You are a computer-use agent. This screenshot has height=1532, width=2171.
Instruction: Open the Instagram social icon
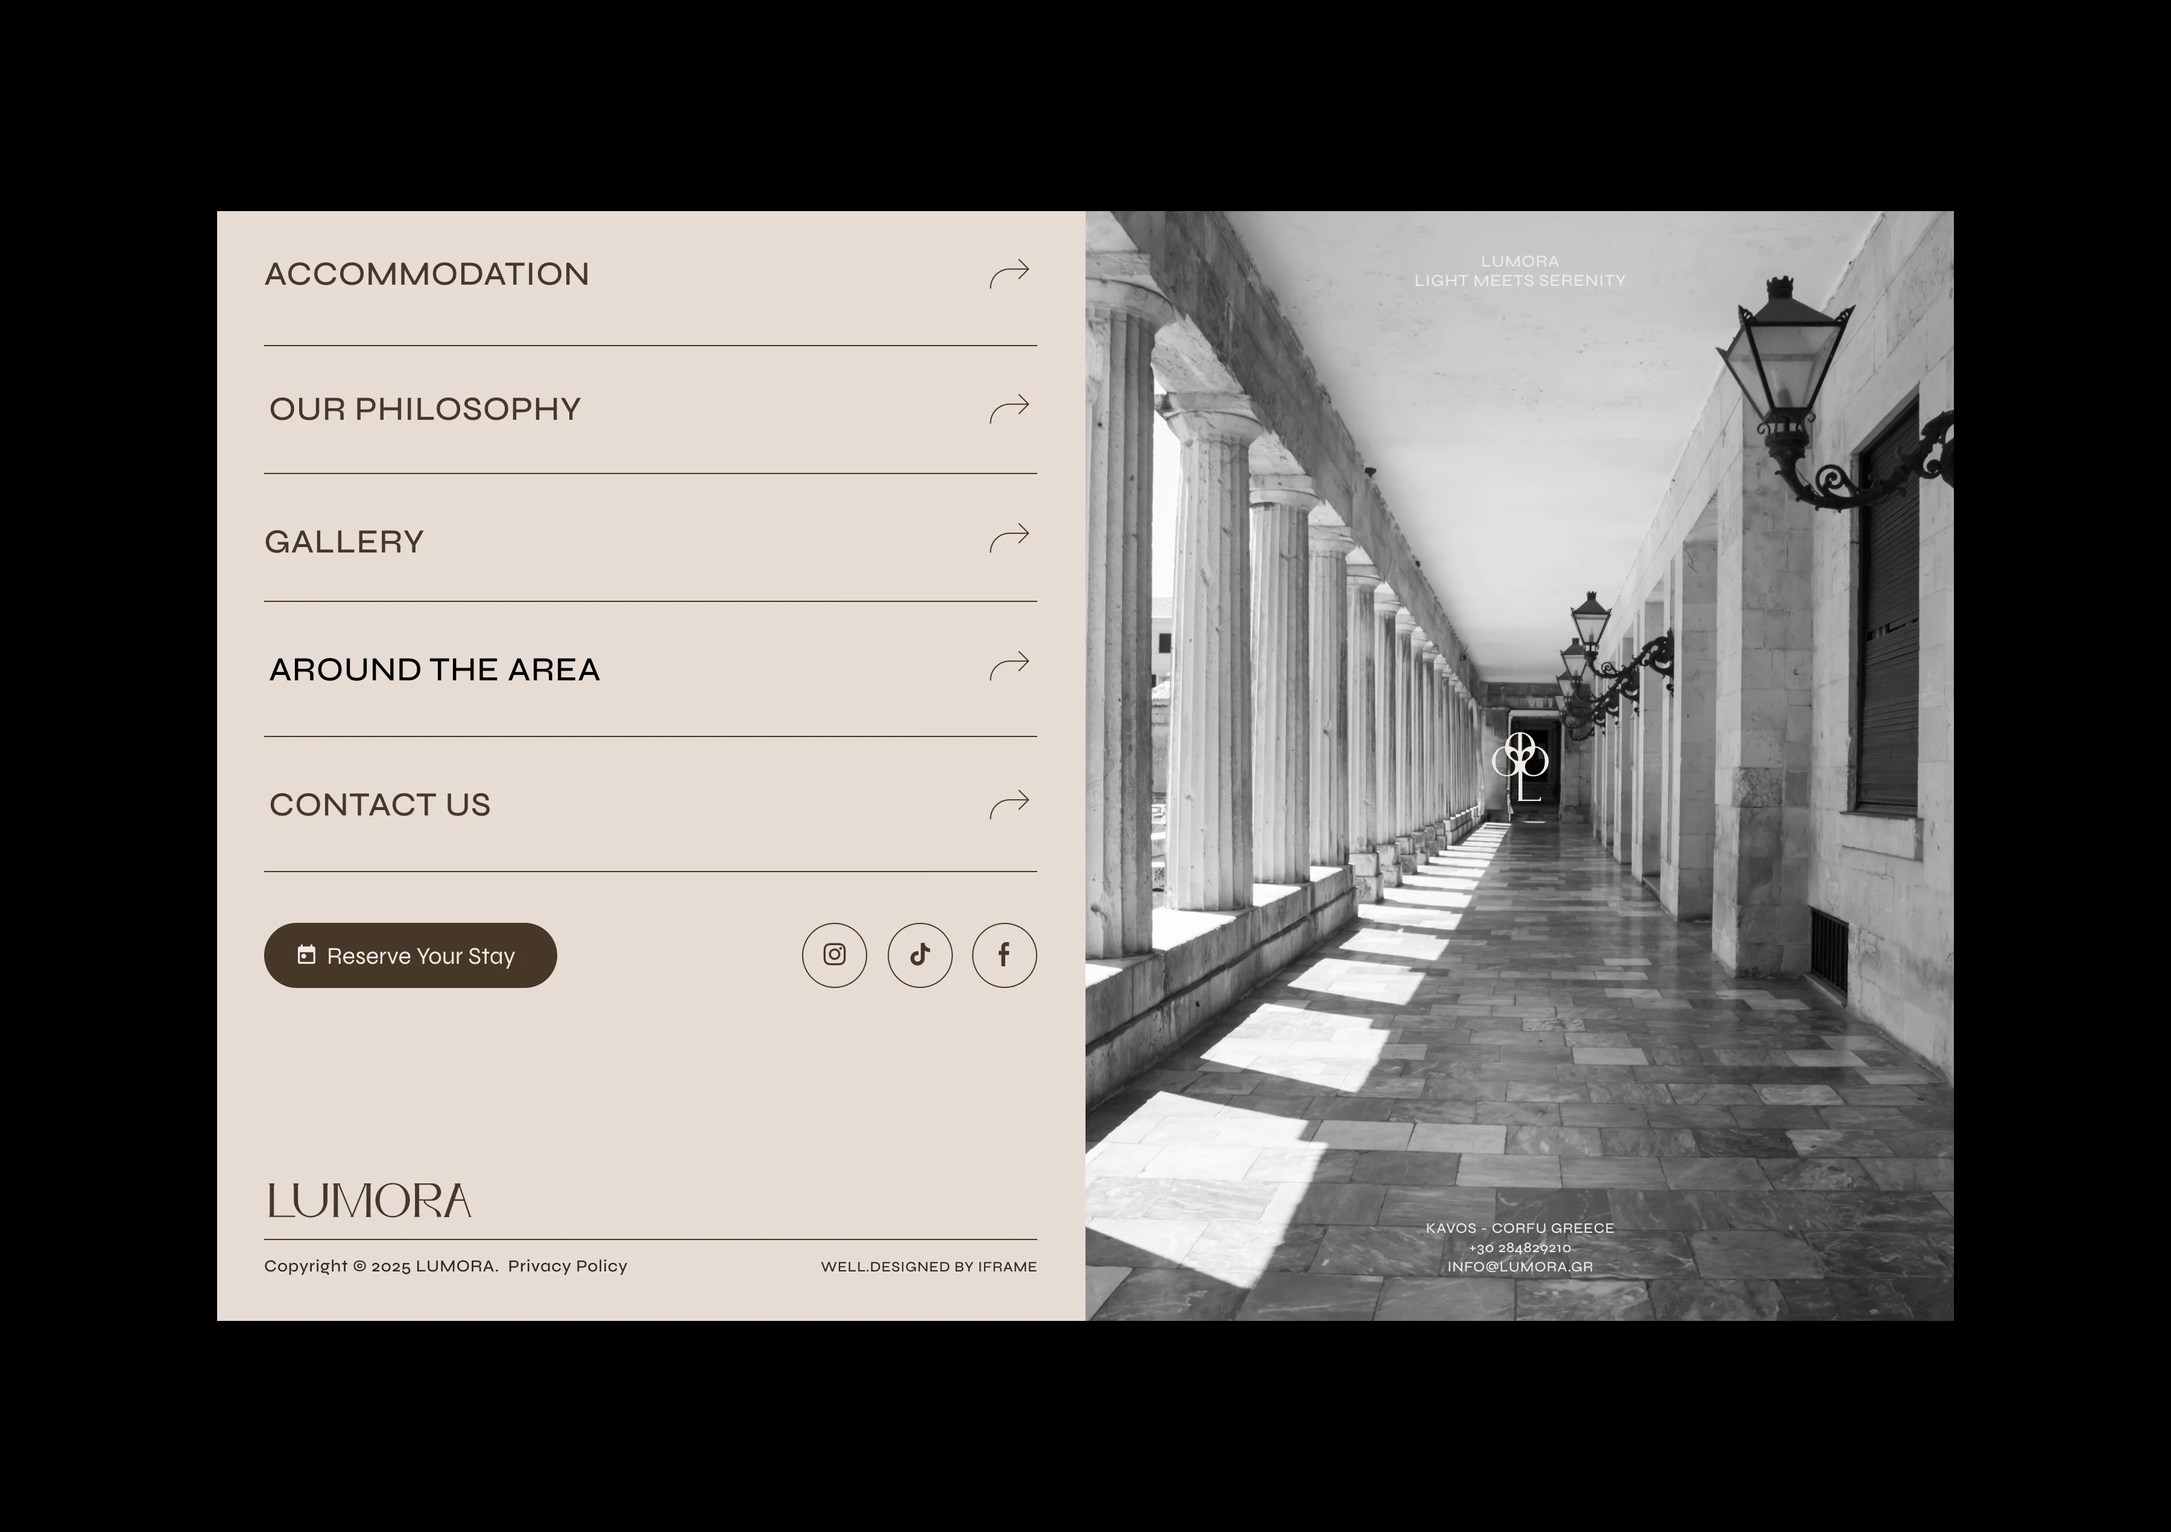[x=835, y=955]
